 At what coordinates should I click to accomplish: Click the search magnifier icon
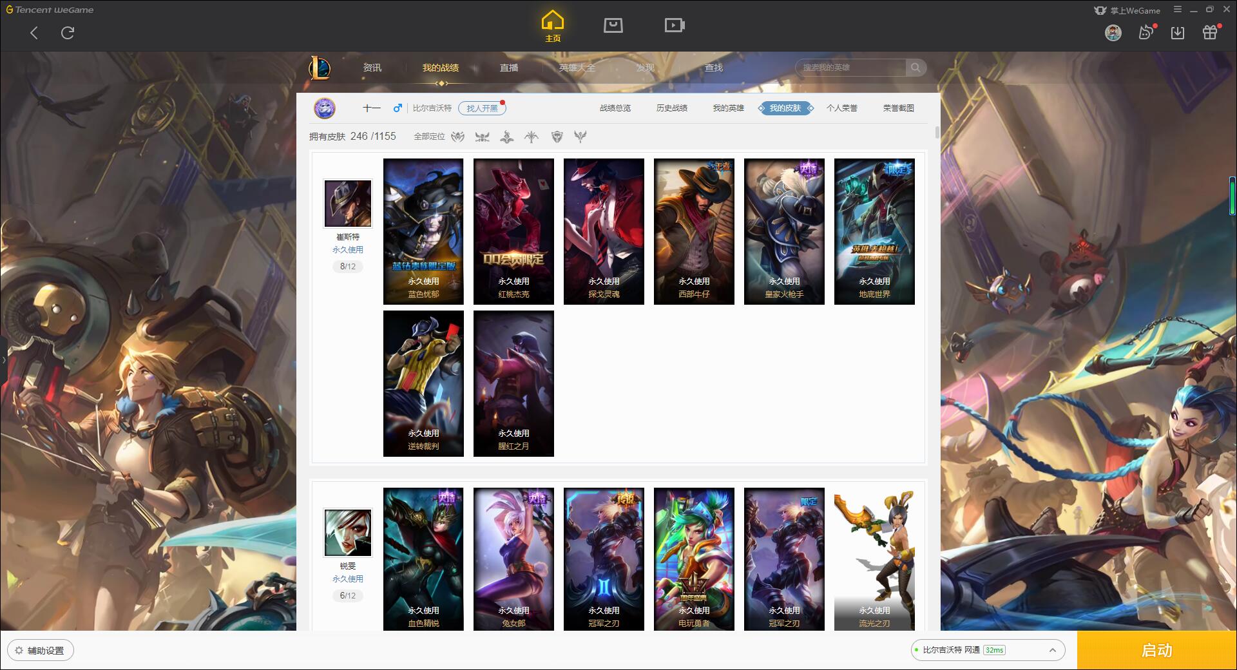tap(916, 68)
